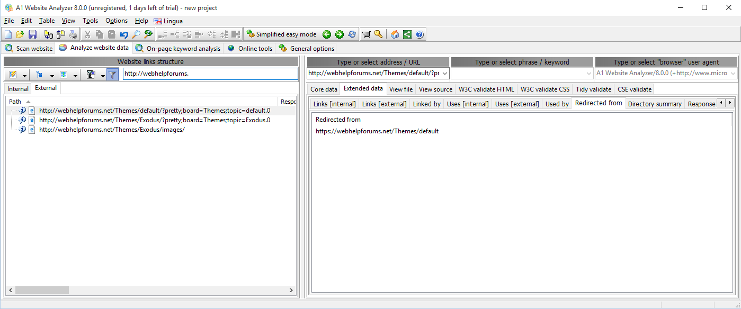The width and height of the screenshot is (741, 309).
Task: Open the Tools menu
Action: [90, 21]
